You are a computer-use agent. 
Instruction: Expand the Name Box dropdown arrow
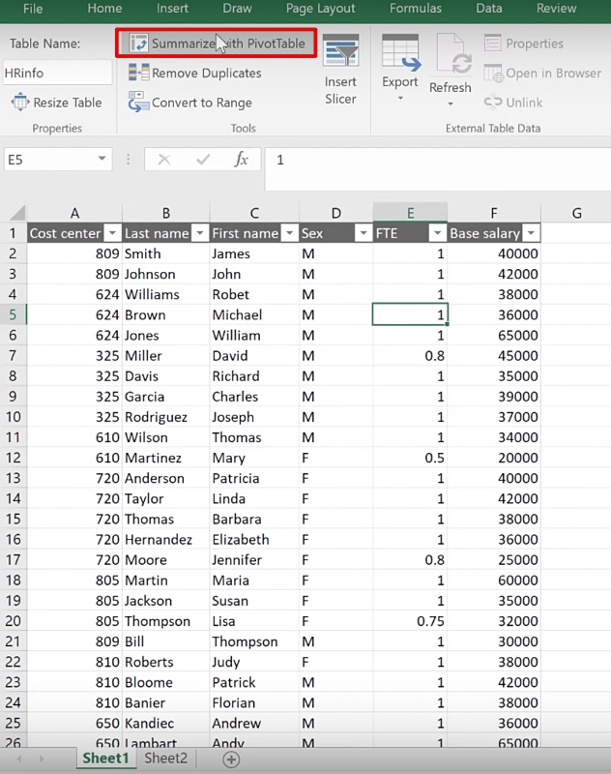point(102,160)
